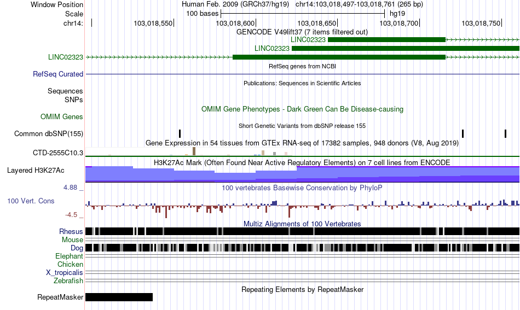The height and width of the screenshot is (310, 520).
Task: Open Multiz Alignments of 100 Vertebrates title
Action: tap(302, 224)
